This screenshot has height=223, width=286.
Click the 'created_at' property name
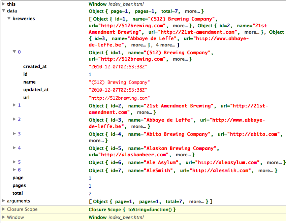35,66
